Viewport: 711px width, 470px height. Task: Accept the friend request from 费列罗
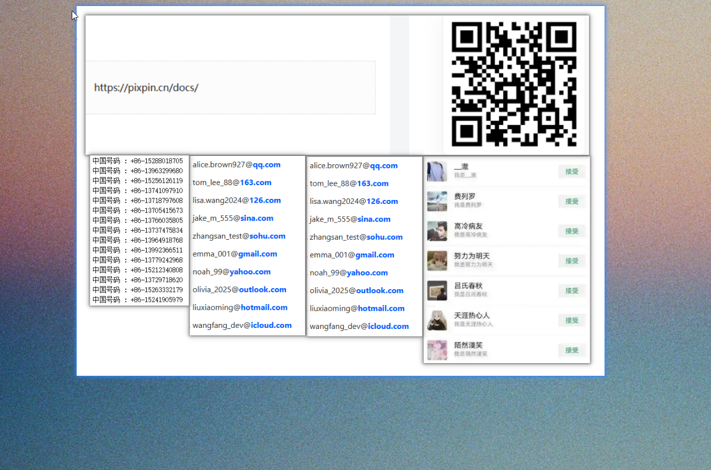coord(571,202)
